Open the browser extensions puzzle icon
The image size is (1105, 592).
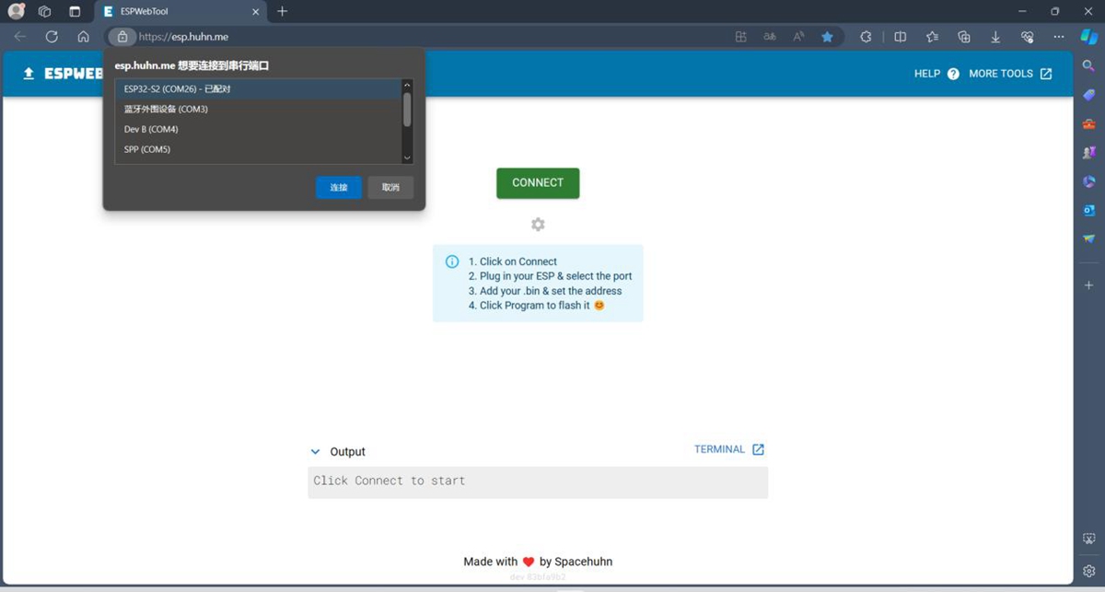click(866, 37)
